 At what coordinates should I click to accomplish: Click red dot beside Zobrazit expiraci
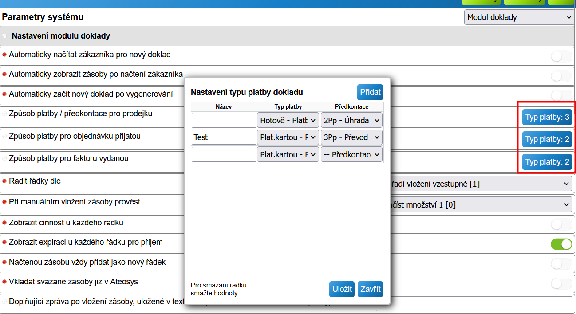pyautogui.click(x=4, y=243)
